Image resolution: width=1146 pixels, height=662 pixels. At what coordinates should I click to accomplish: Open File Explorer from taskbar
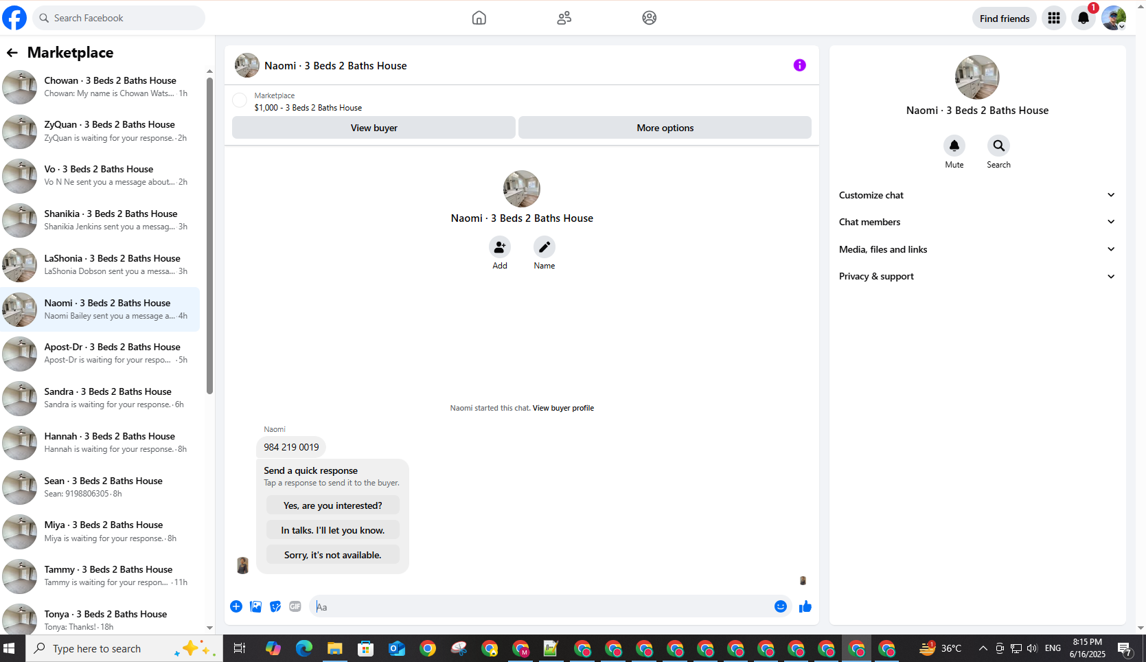[x=334, y=648]
